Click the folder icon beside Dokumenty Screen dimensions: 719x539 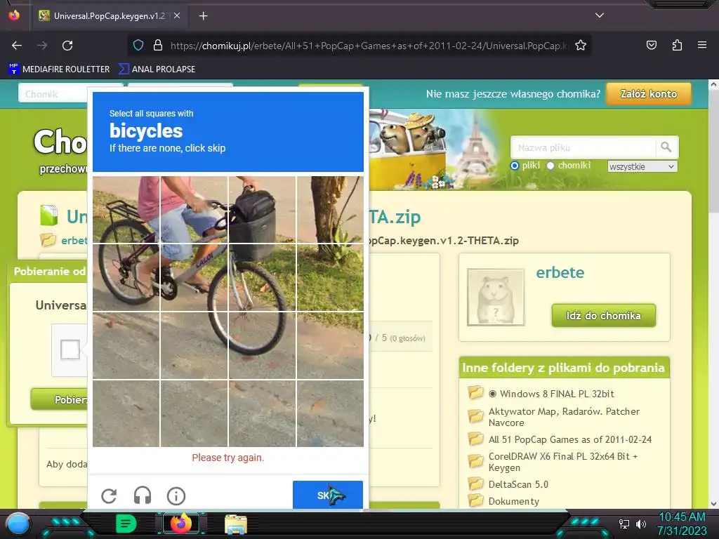click(x=475, y=500)
